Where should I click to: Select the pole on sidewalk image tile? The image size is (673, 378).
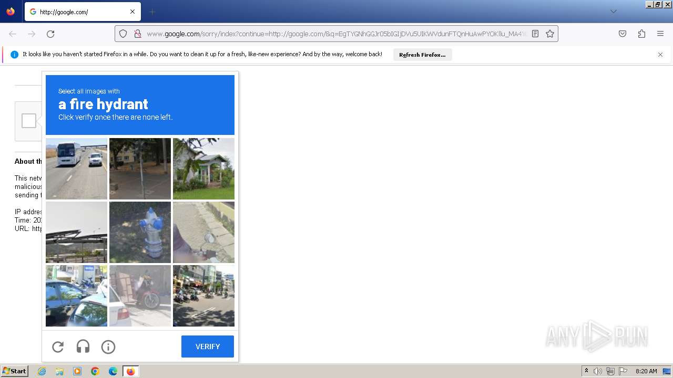[140, 169]
